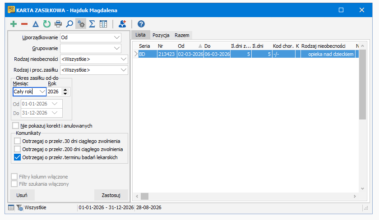Click the columns layout icon
379x220 pixels.
coord(103,24)
